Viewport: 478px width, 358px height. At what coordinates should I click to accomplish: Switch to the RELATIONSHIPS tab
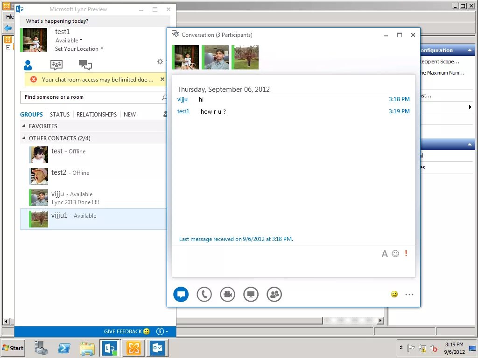pyautogui.click(x=97, y=115)
